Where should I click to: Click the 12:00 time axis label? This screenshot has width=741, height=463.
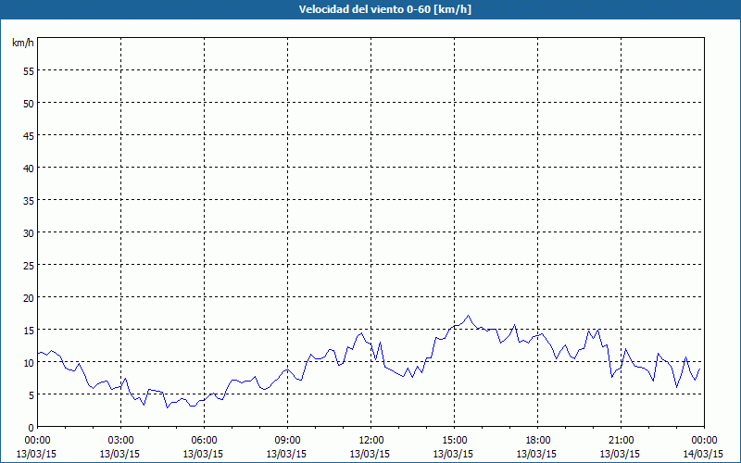click(x=371, y=441)
